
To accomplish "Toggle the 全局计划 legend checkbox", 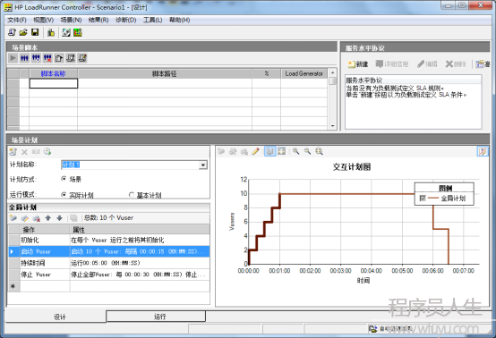I will click(423, 199).
